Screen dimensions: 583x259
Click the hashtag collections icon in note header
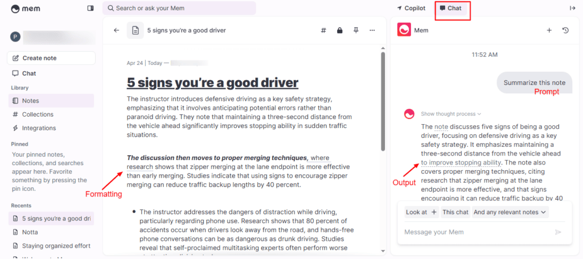point(323,31)
